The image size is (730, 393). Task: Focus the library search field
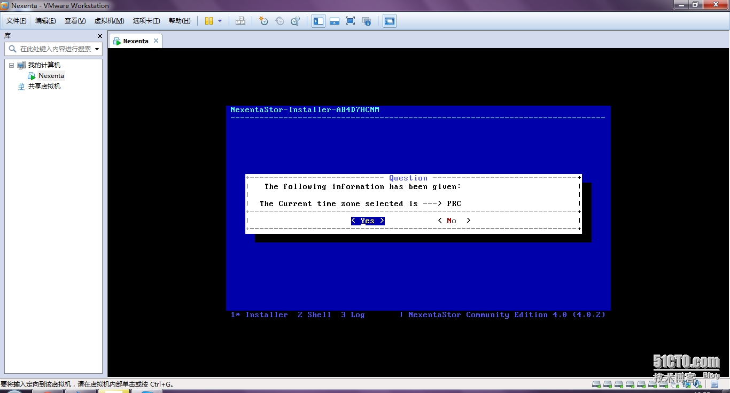(x=53, y=49)
